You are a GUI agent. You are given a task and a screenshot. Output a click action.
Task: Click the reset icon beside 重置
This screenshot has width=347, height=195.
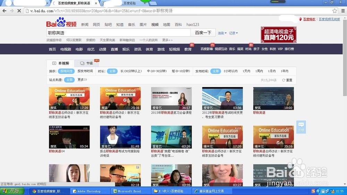pyautogui.click(x=283, y=80)
